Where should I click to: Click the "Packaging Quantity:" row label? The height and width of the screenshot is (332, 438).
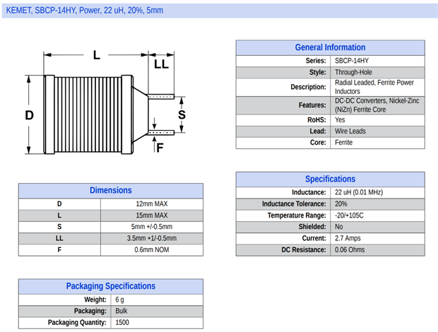pyautogui.click(x=77, y=323)
